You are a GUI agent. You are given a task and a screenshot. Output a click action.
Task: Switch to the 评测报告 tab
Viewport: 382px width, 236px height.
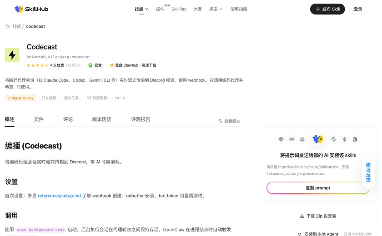coord(141,119)
